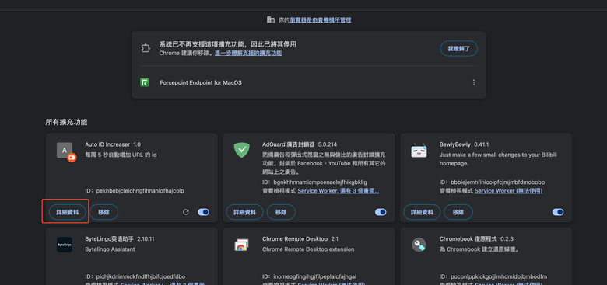Select the Chrome Remote Desktop ID string
Screen dimensions: 607x285
[314, 276]
